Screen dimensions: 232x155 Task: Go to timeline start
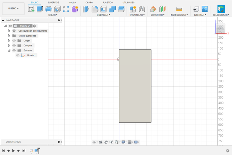tap(3, 151)
